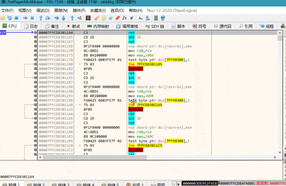The height and width of the screenshot is (186, 286).
Task: Switch to the CPU tab
Action: (10, 26)
